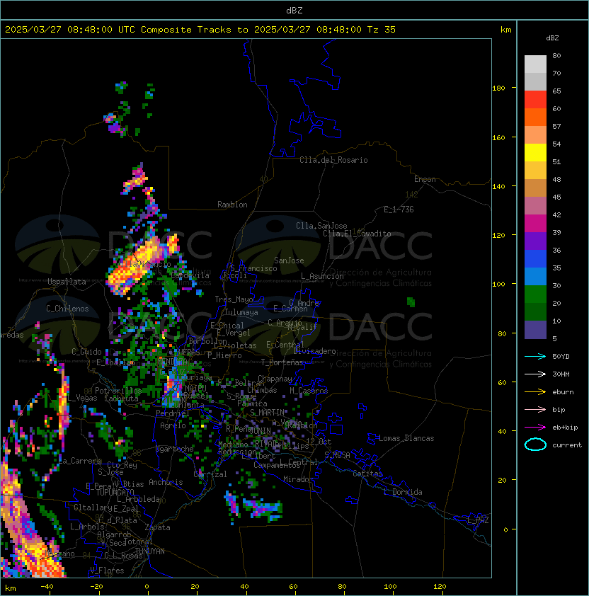
Task: Click the '42' value on the dBZ scale
Action: pos(556,214)
